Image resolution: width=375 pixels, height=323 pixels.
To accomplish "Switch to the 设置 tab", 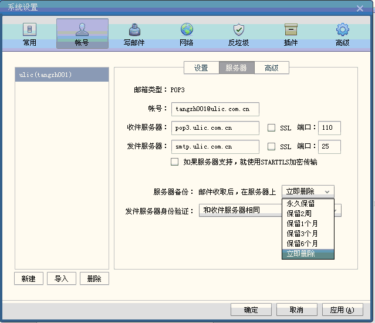I will click(201, 68).
